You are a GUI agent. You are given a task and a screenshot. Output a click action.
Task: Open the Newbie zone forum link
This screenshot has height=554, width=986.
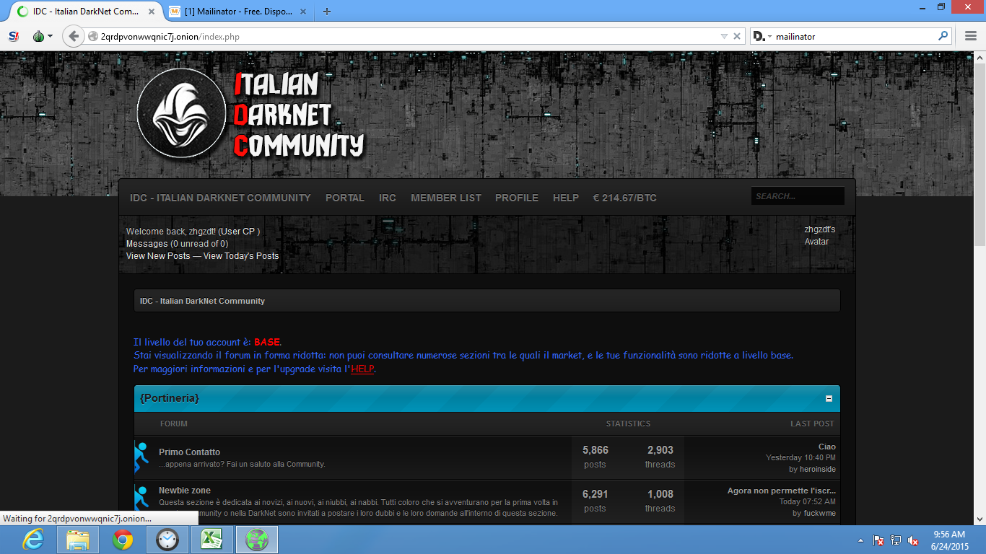pyautogui.click(x=185, y=491)
